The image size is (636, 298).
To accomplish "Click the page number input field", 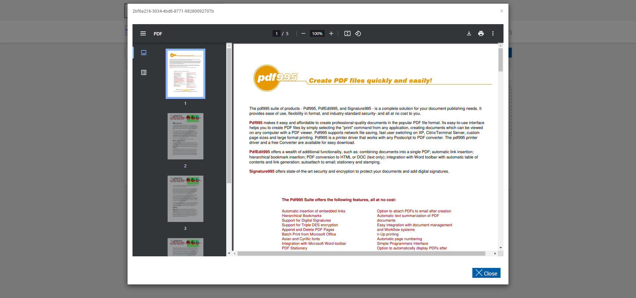I will (277, 33).
